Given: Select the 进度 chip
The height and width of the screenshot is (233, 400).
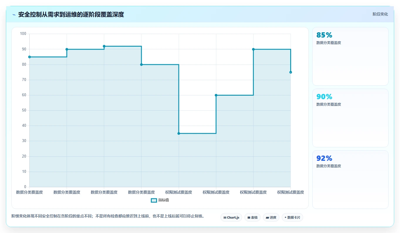Looking at the screenshot, I should (271, 217).
